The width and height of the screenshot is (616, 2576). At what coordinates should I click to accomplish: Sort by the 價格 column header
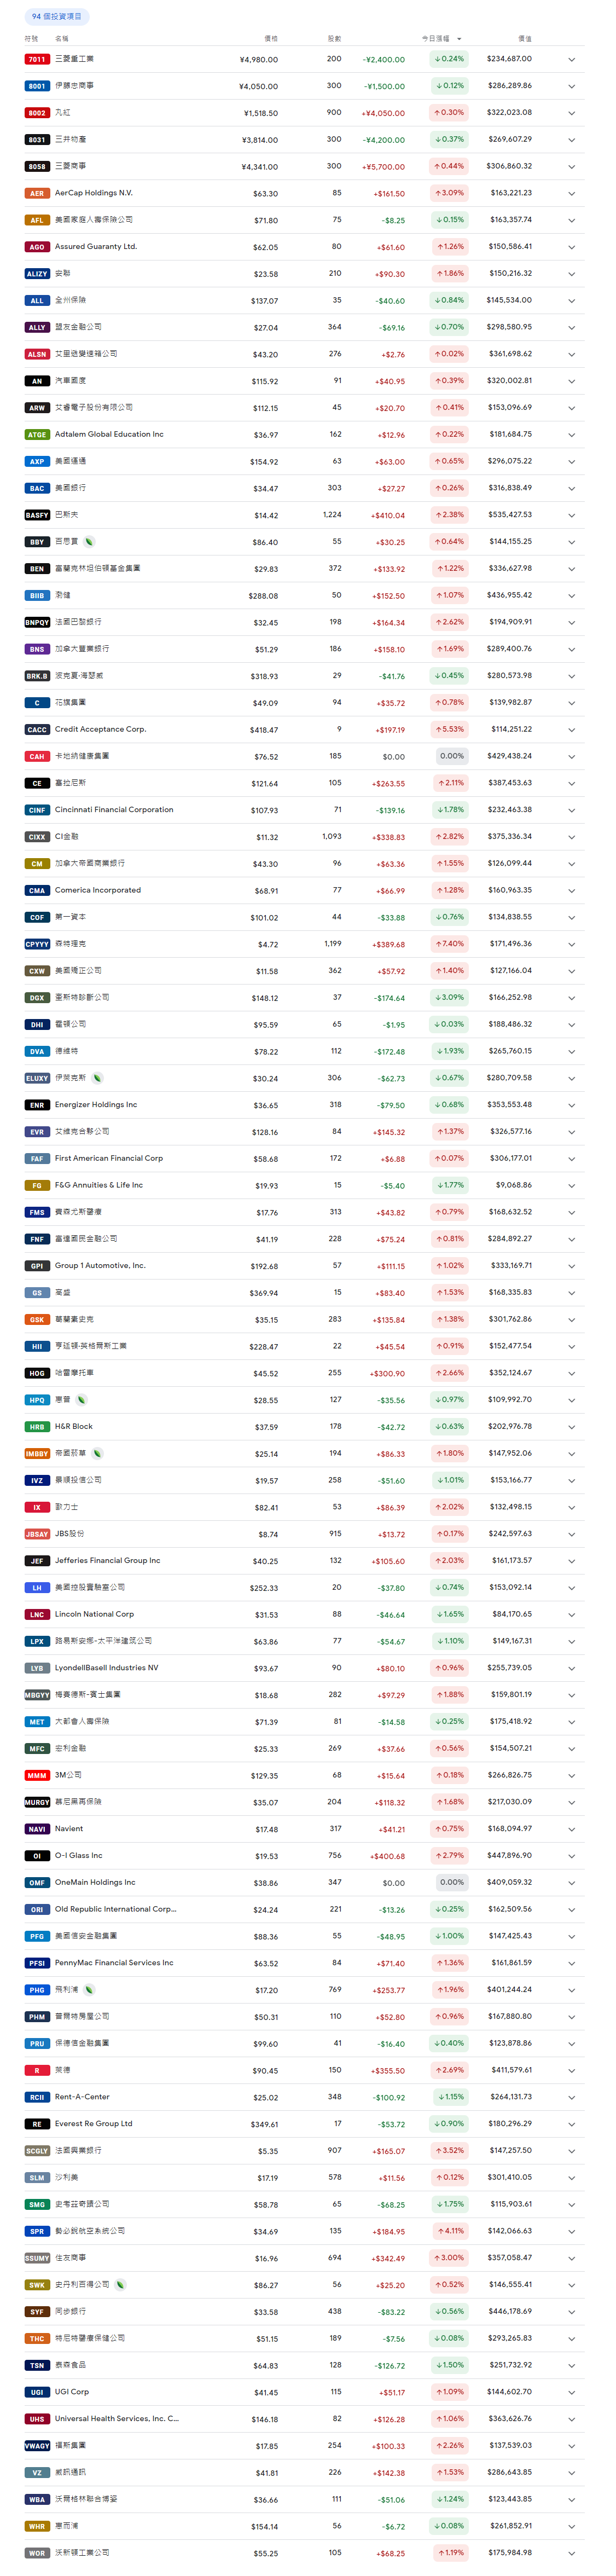pos(271,39)
